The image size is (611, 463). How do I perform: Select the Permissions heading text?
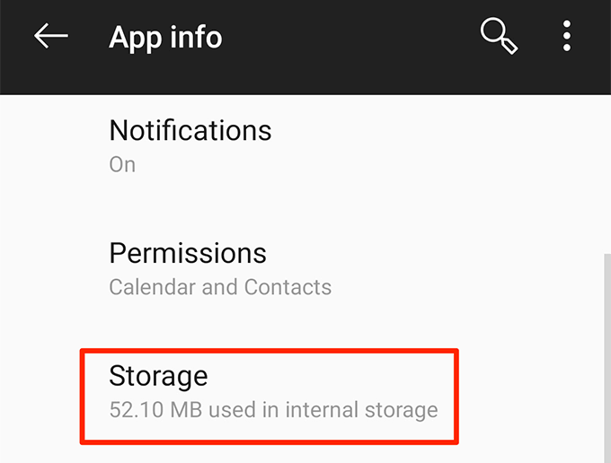pyautogui.click(x=188, y=254)
